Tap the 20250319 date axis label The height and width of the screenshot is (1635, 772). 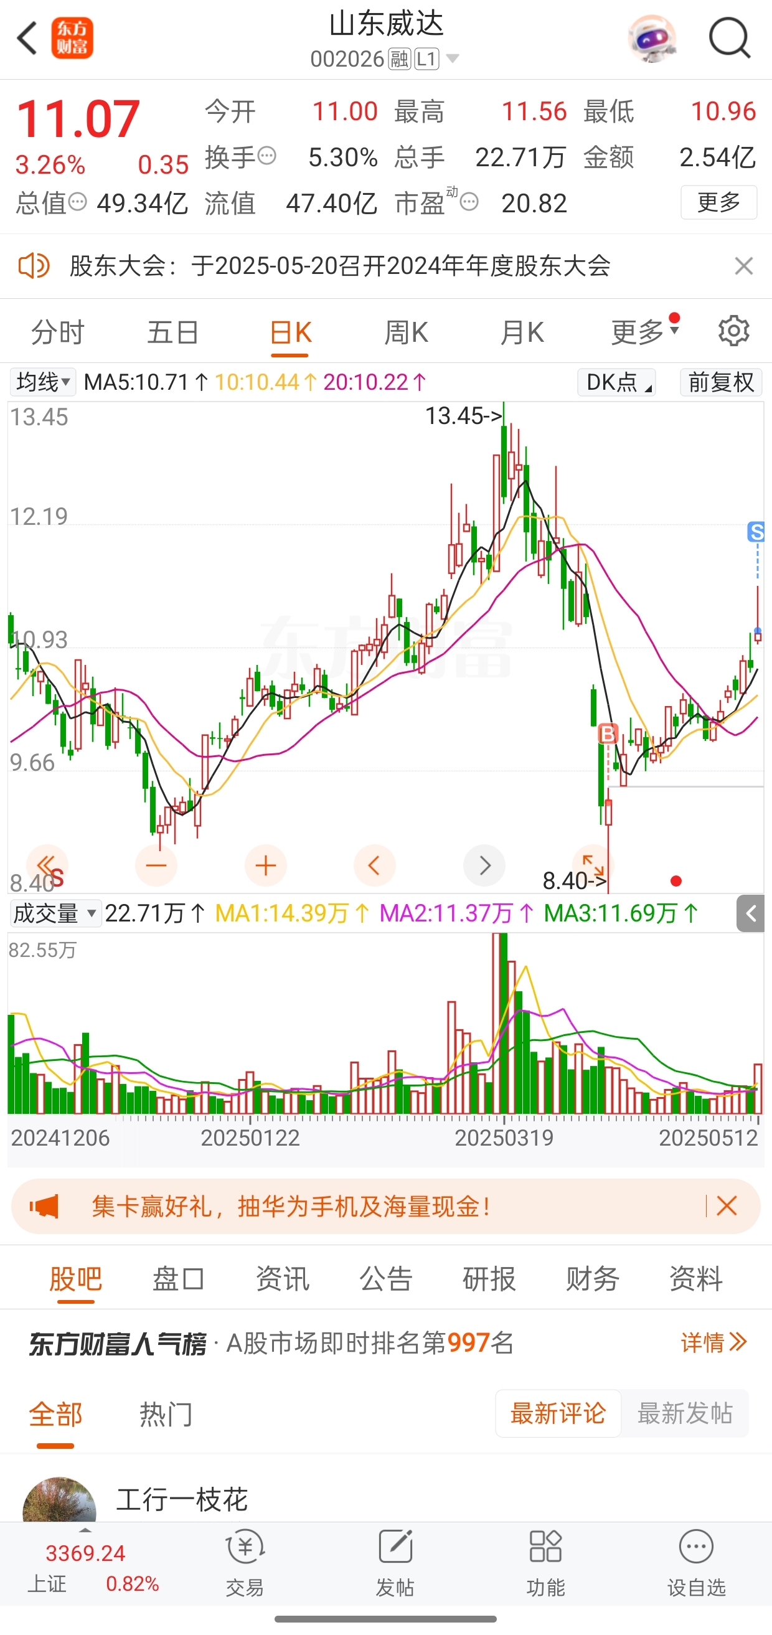504,1138
